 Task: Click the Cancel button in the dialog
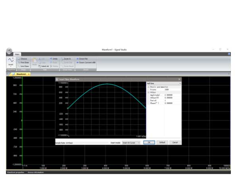(x=175, y=142)
